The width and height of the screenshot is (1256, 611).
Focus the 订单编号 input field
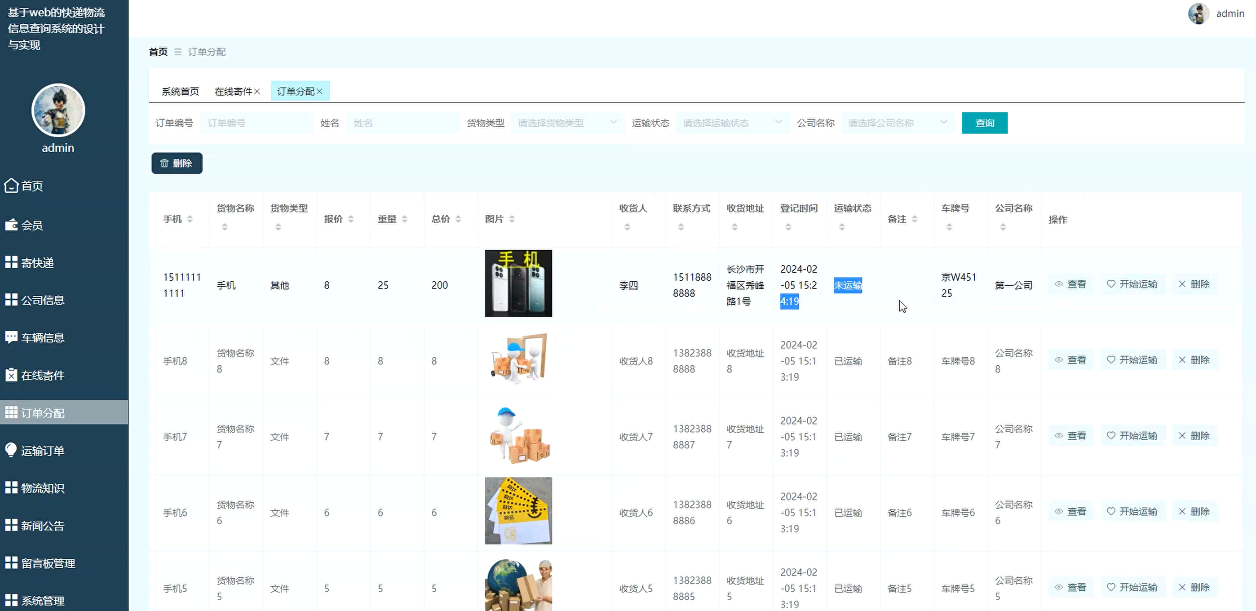point(257,123)
